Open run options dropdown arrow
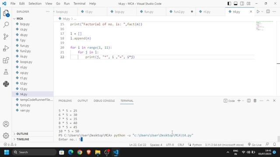280x157 pixels. pos(262,12)
